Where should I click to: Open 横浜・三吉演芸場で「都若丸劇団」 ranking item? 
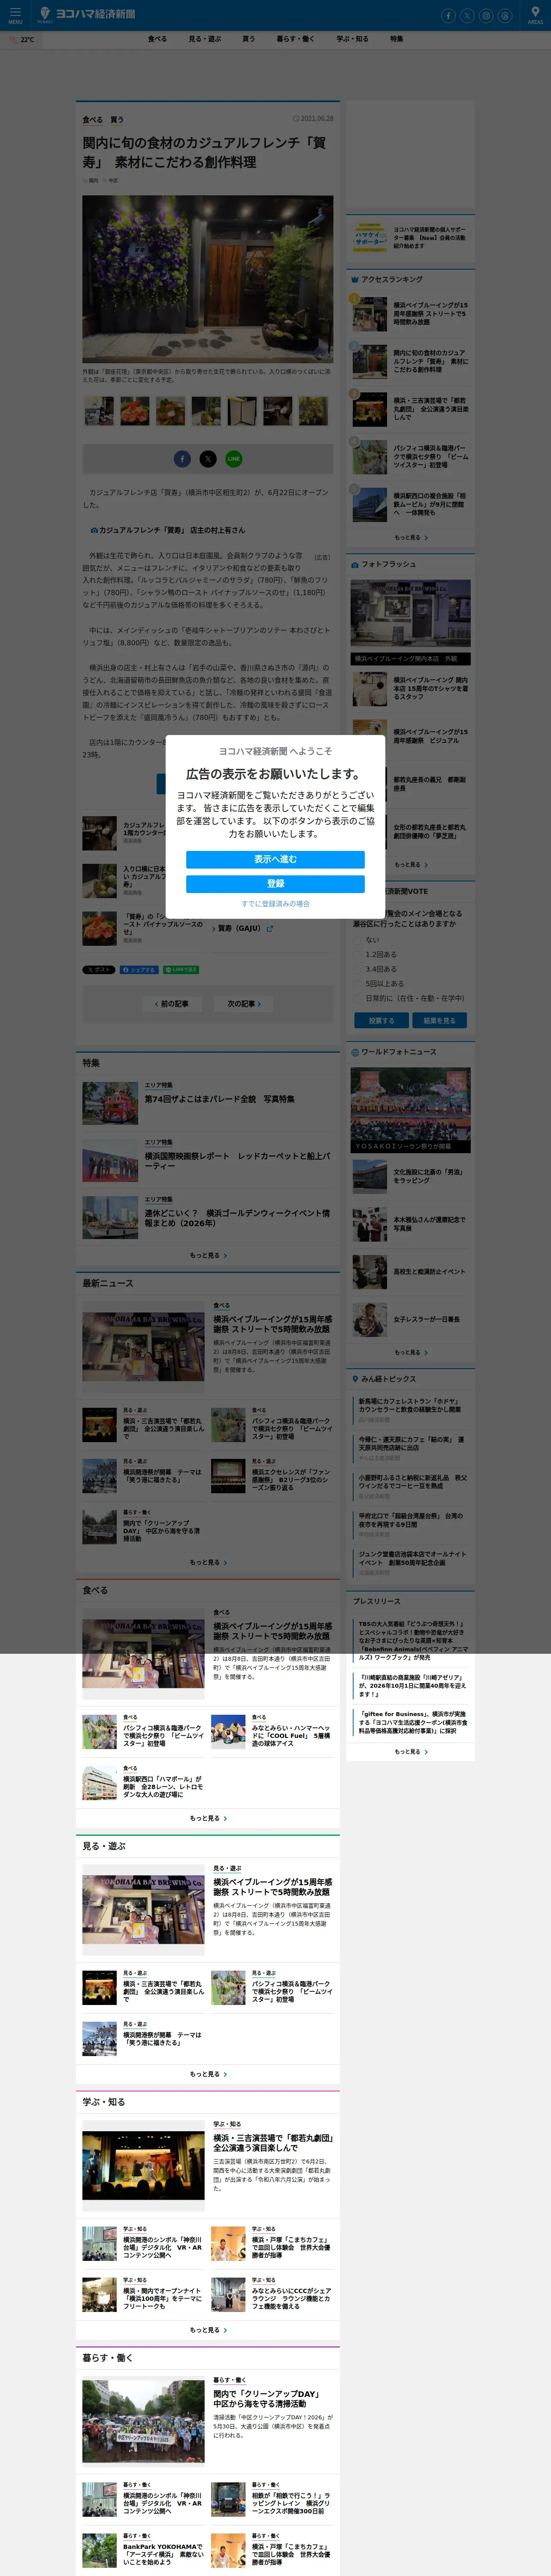pos(430,409)
